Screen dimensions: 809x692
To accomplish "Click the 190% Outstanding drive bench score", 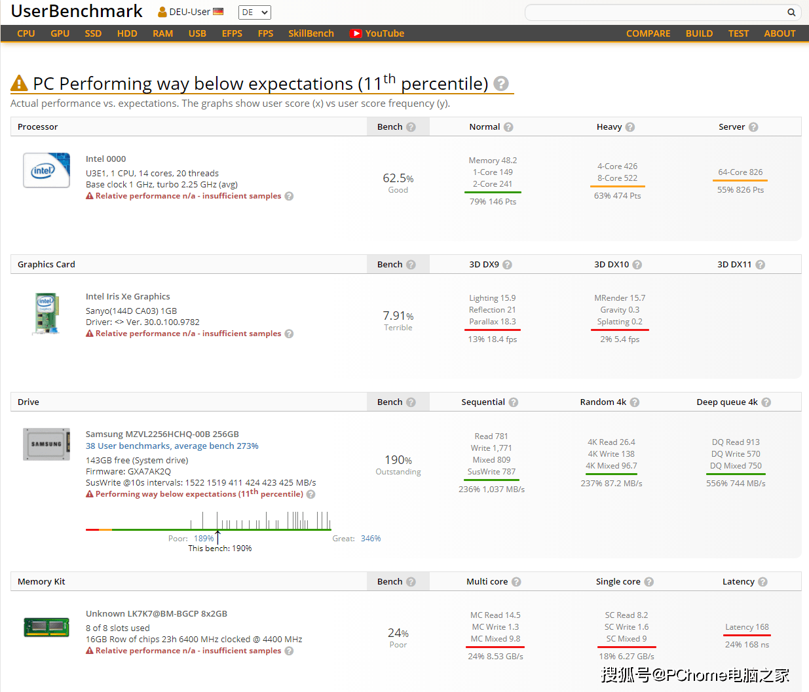I will click(398, 465).
